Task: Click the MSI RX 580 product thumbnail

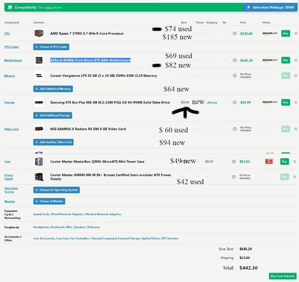Action: click(x=39, y=129)
